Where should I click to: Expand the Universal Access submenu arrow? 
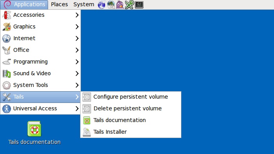click(x=77, y=108)
